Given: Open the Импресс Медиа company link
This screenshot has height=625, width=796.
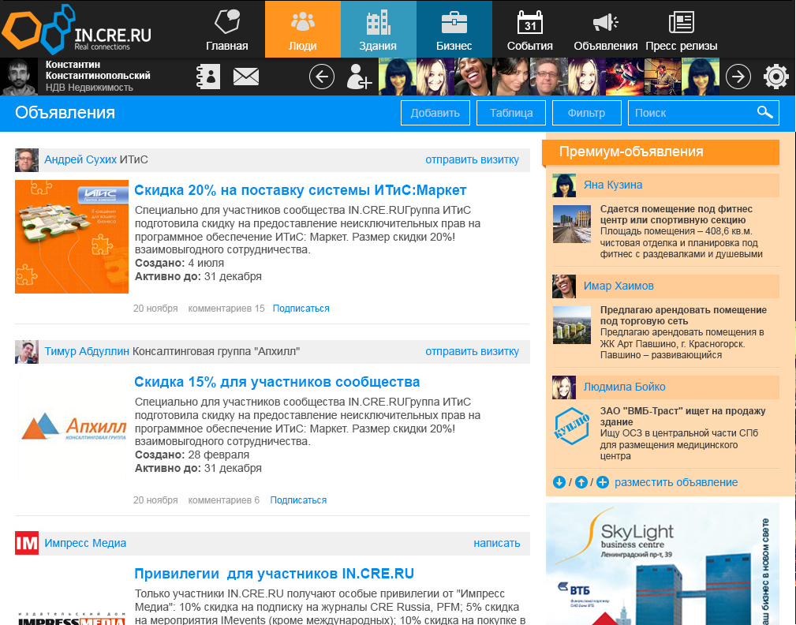Looking at the screenshot, I should [85, 543].
